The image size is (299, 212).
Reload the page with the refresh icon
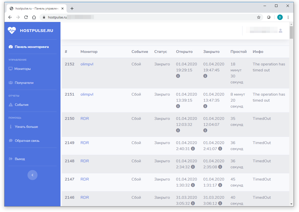[x=26, y=17]
